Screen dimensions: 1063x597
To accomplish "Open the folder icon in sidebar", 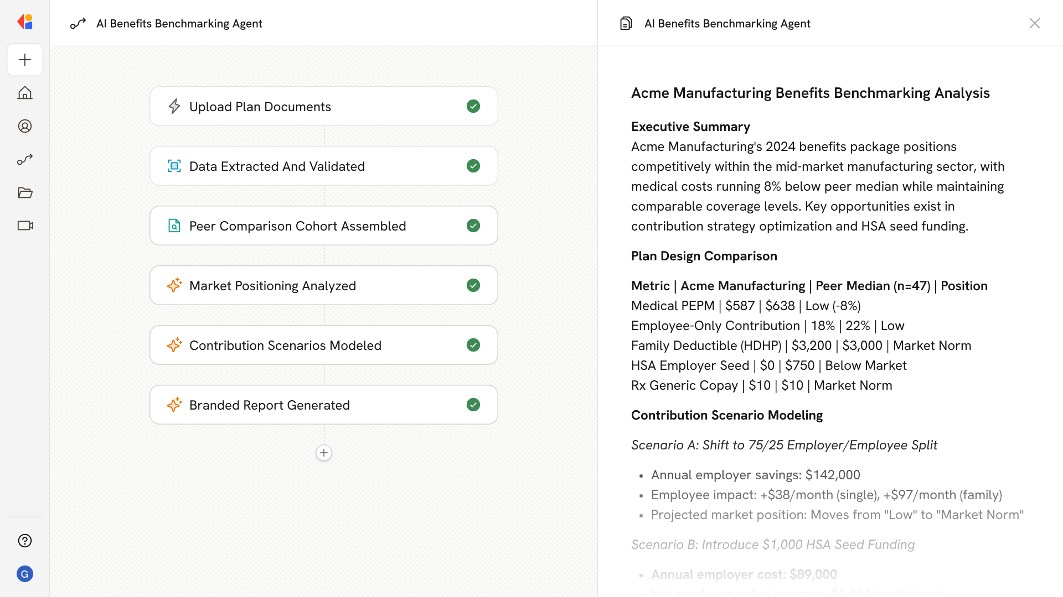I will pyautogui.click(x=25, y=192).
